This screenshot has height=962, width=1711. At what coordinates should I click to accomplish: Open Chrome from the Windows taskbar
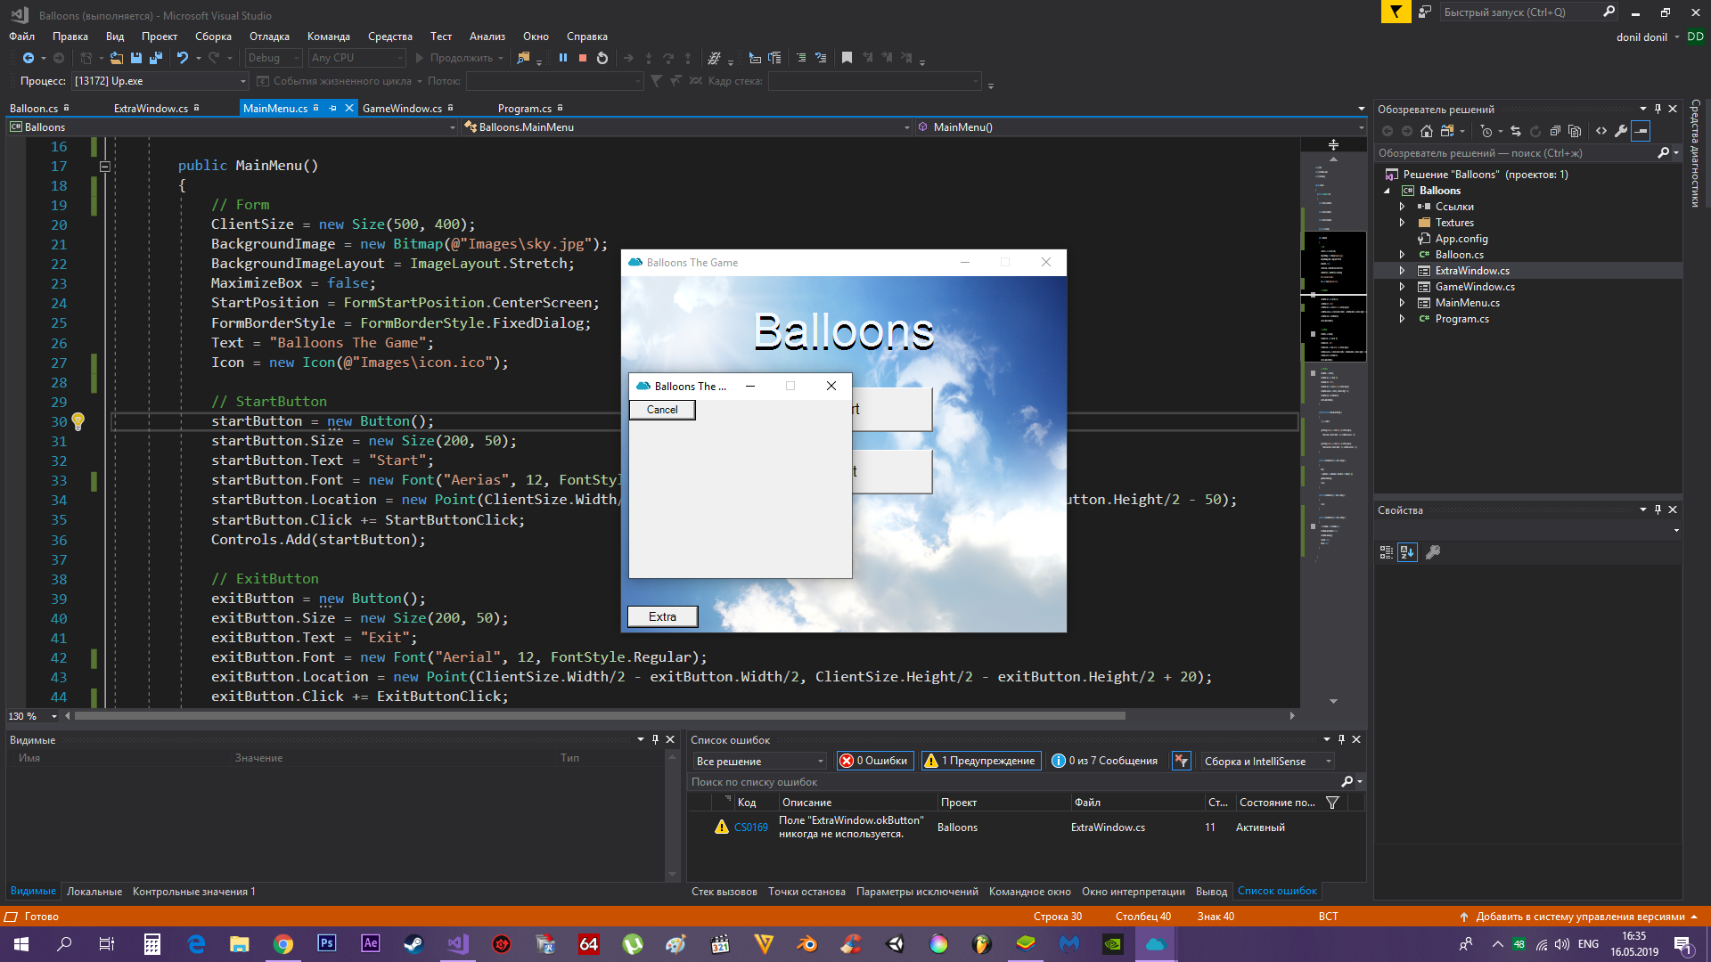[283, 944]
